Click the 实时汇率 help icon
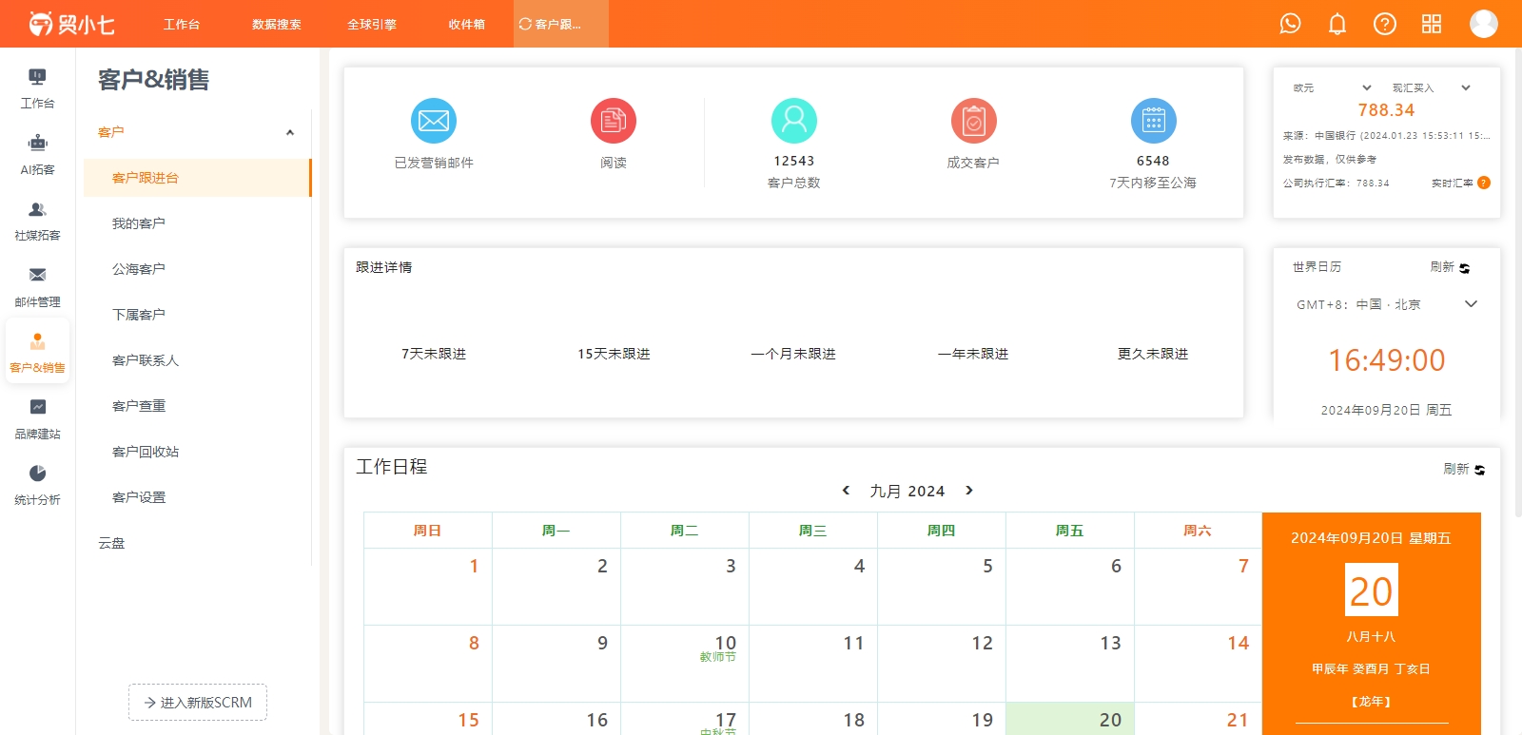This screenshot has height=735, width=1522. [1484, 183]
